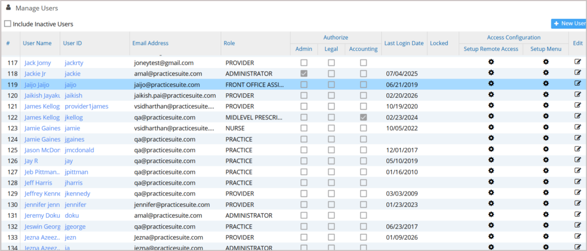Open Setup Remote Access gear for Jackie Jr
The width and height of the screenshot is (587, 251).
click(x=491, y=73)
